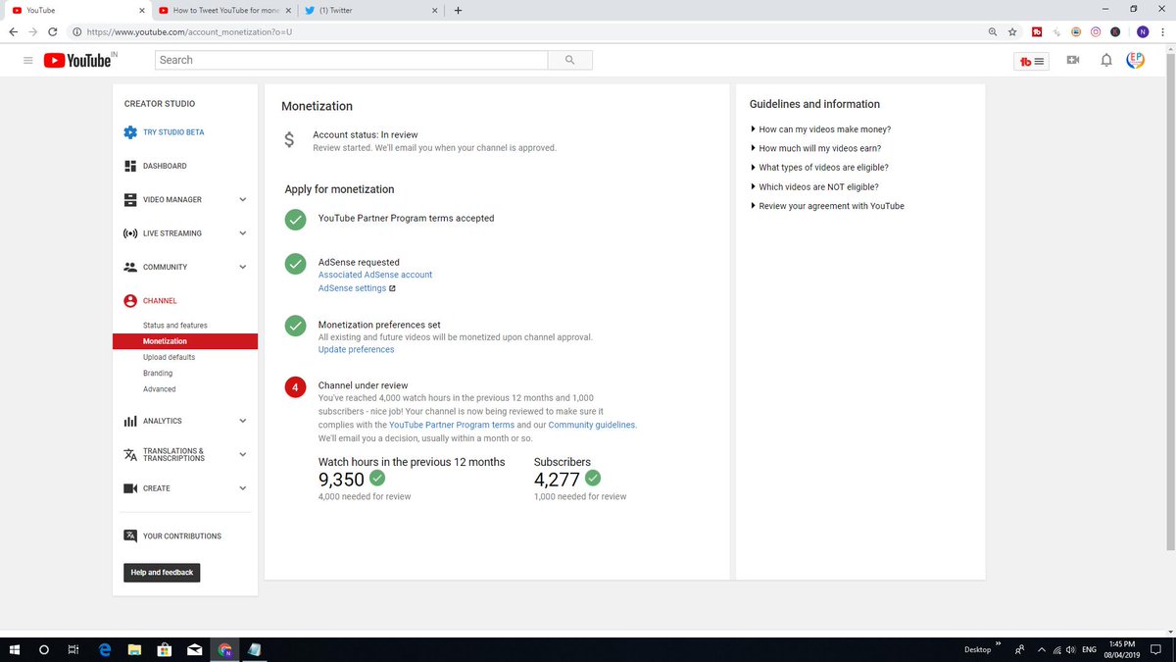Open the channel avatar account menu
Screen dimensions: 1176x662
(x=1136, y=60)
